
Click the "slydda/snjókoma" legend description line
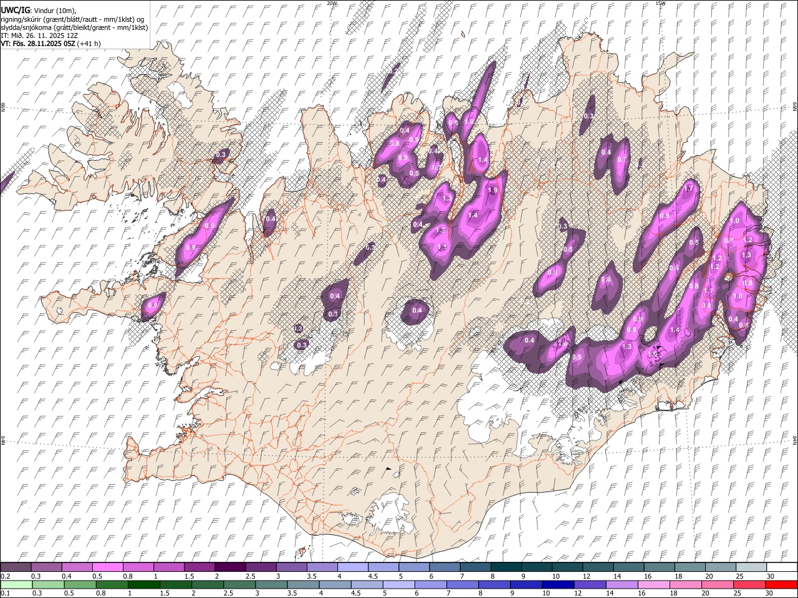tap(74, 27)
